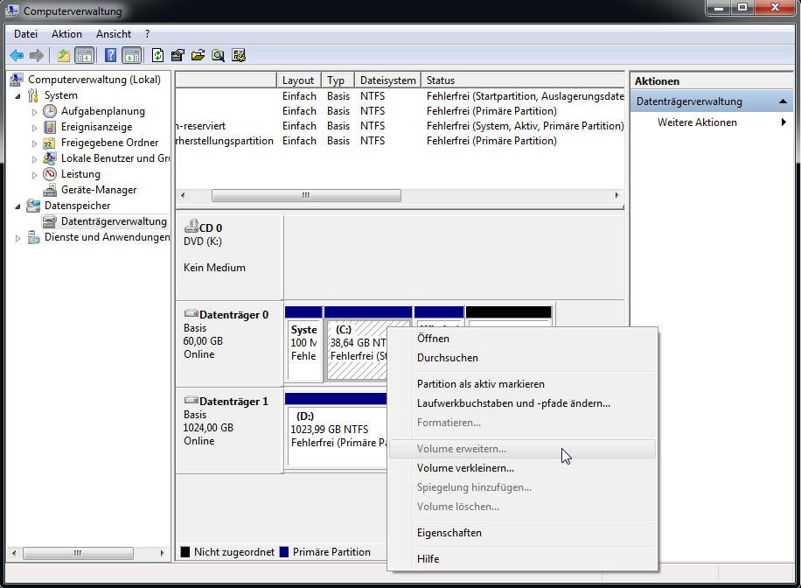Click Weitere Aktionen link
801x588 pixels.
[697, 122]
